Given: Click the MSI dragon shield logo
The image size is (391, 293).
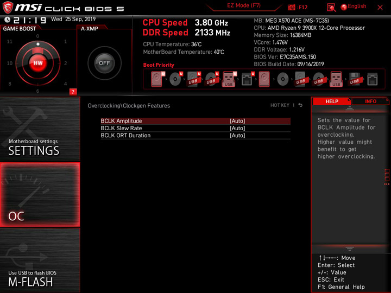Looking at the screenshot, I should 8,8.
